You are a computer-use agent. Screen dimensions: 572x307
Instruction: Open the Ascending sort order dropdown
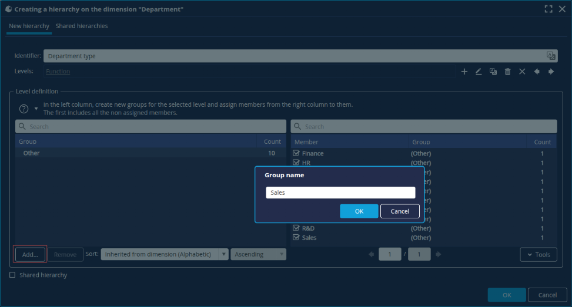pos(258,254)
